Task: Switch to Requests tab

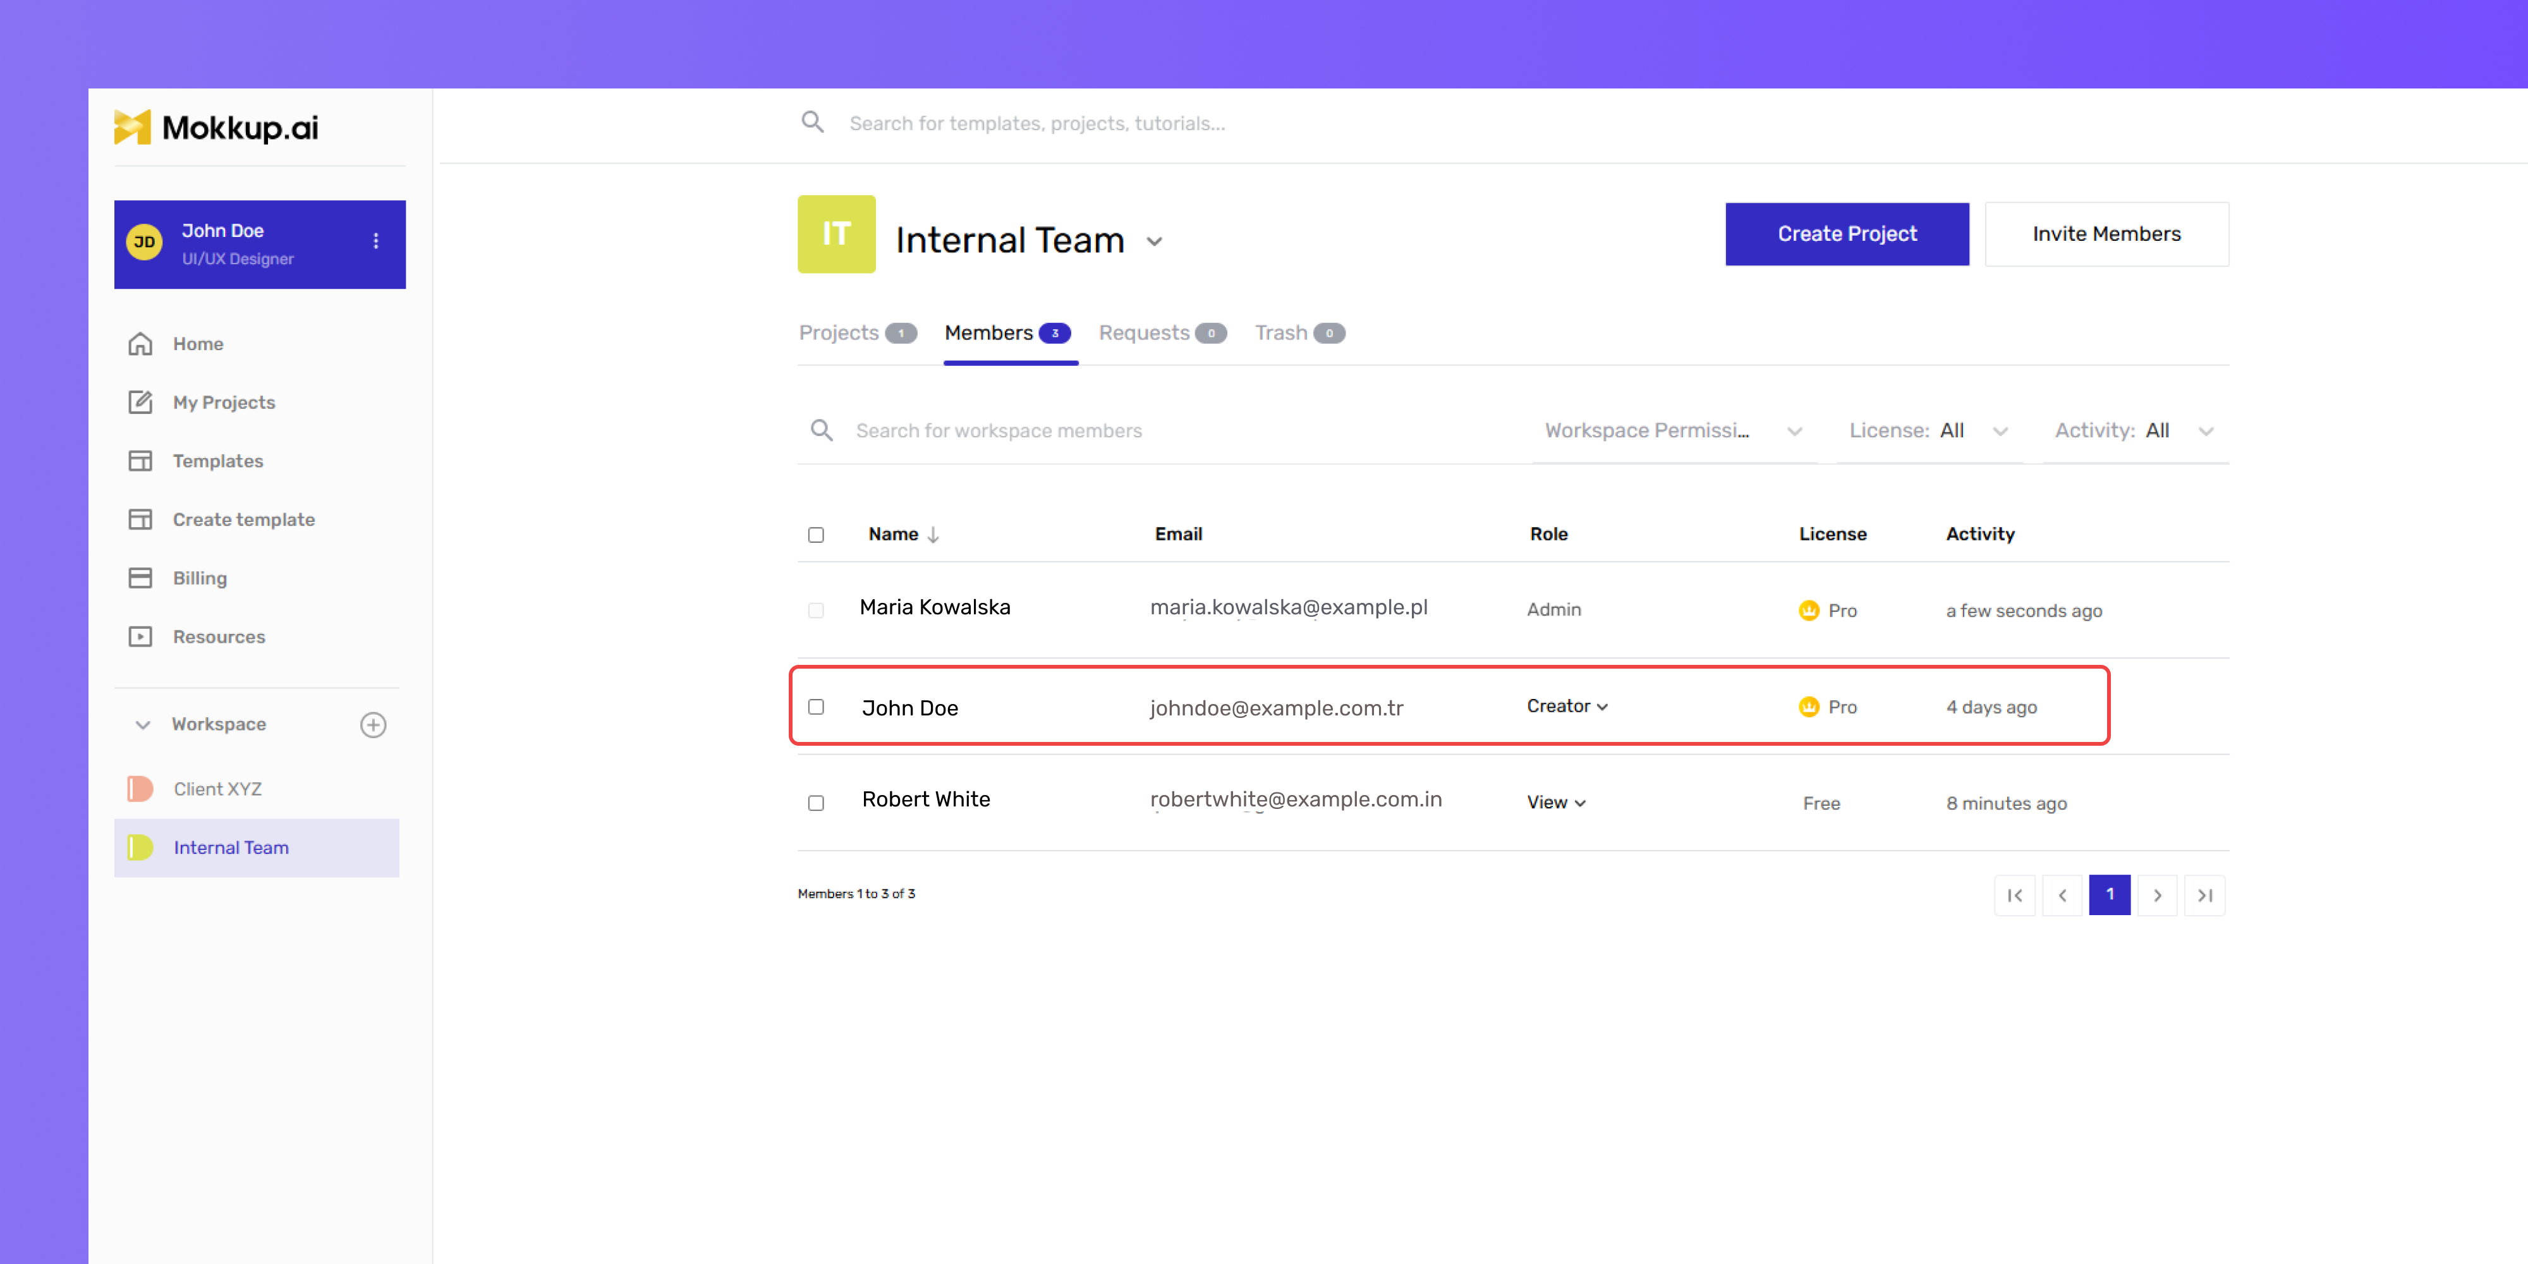Action: [1162, 334]
